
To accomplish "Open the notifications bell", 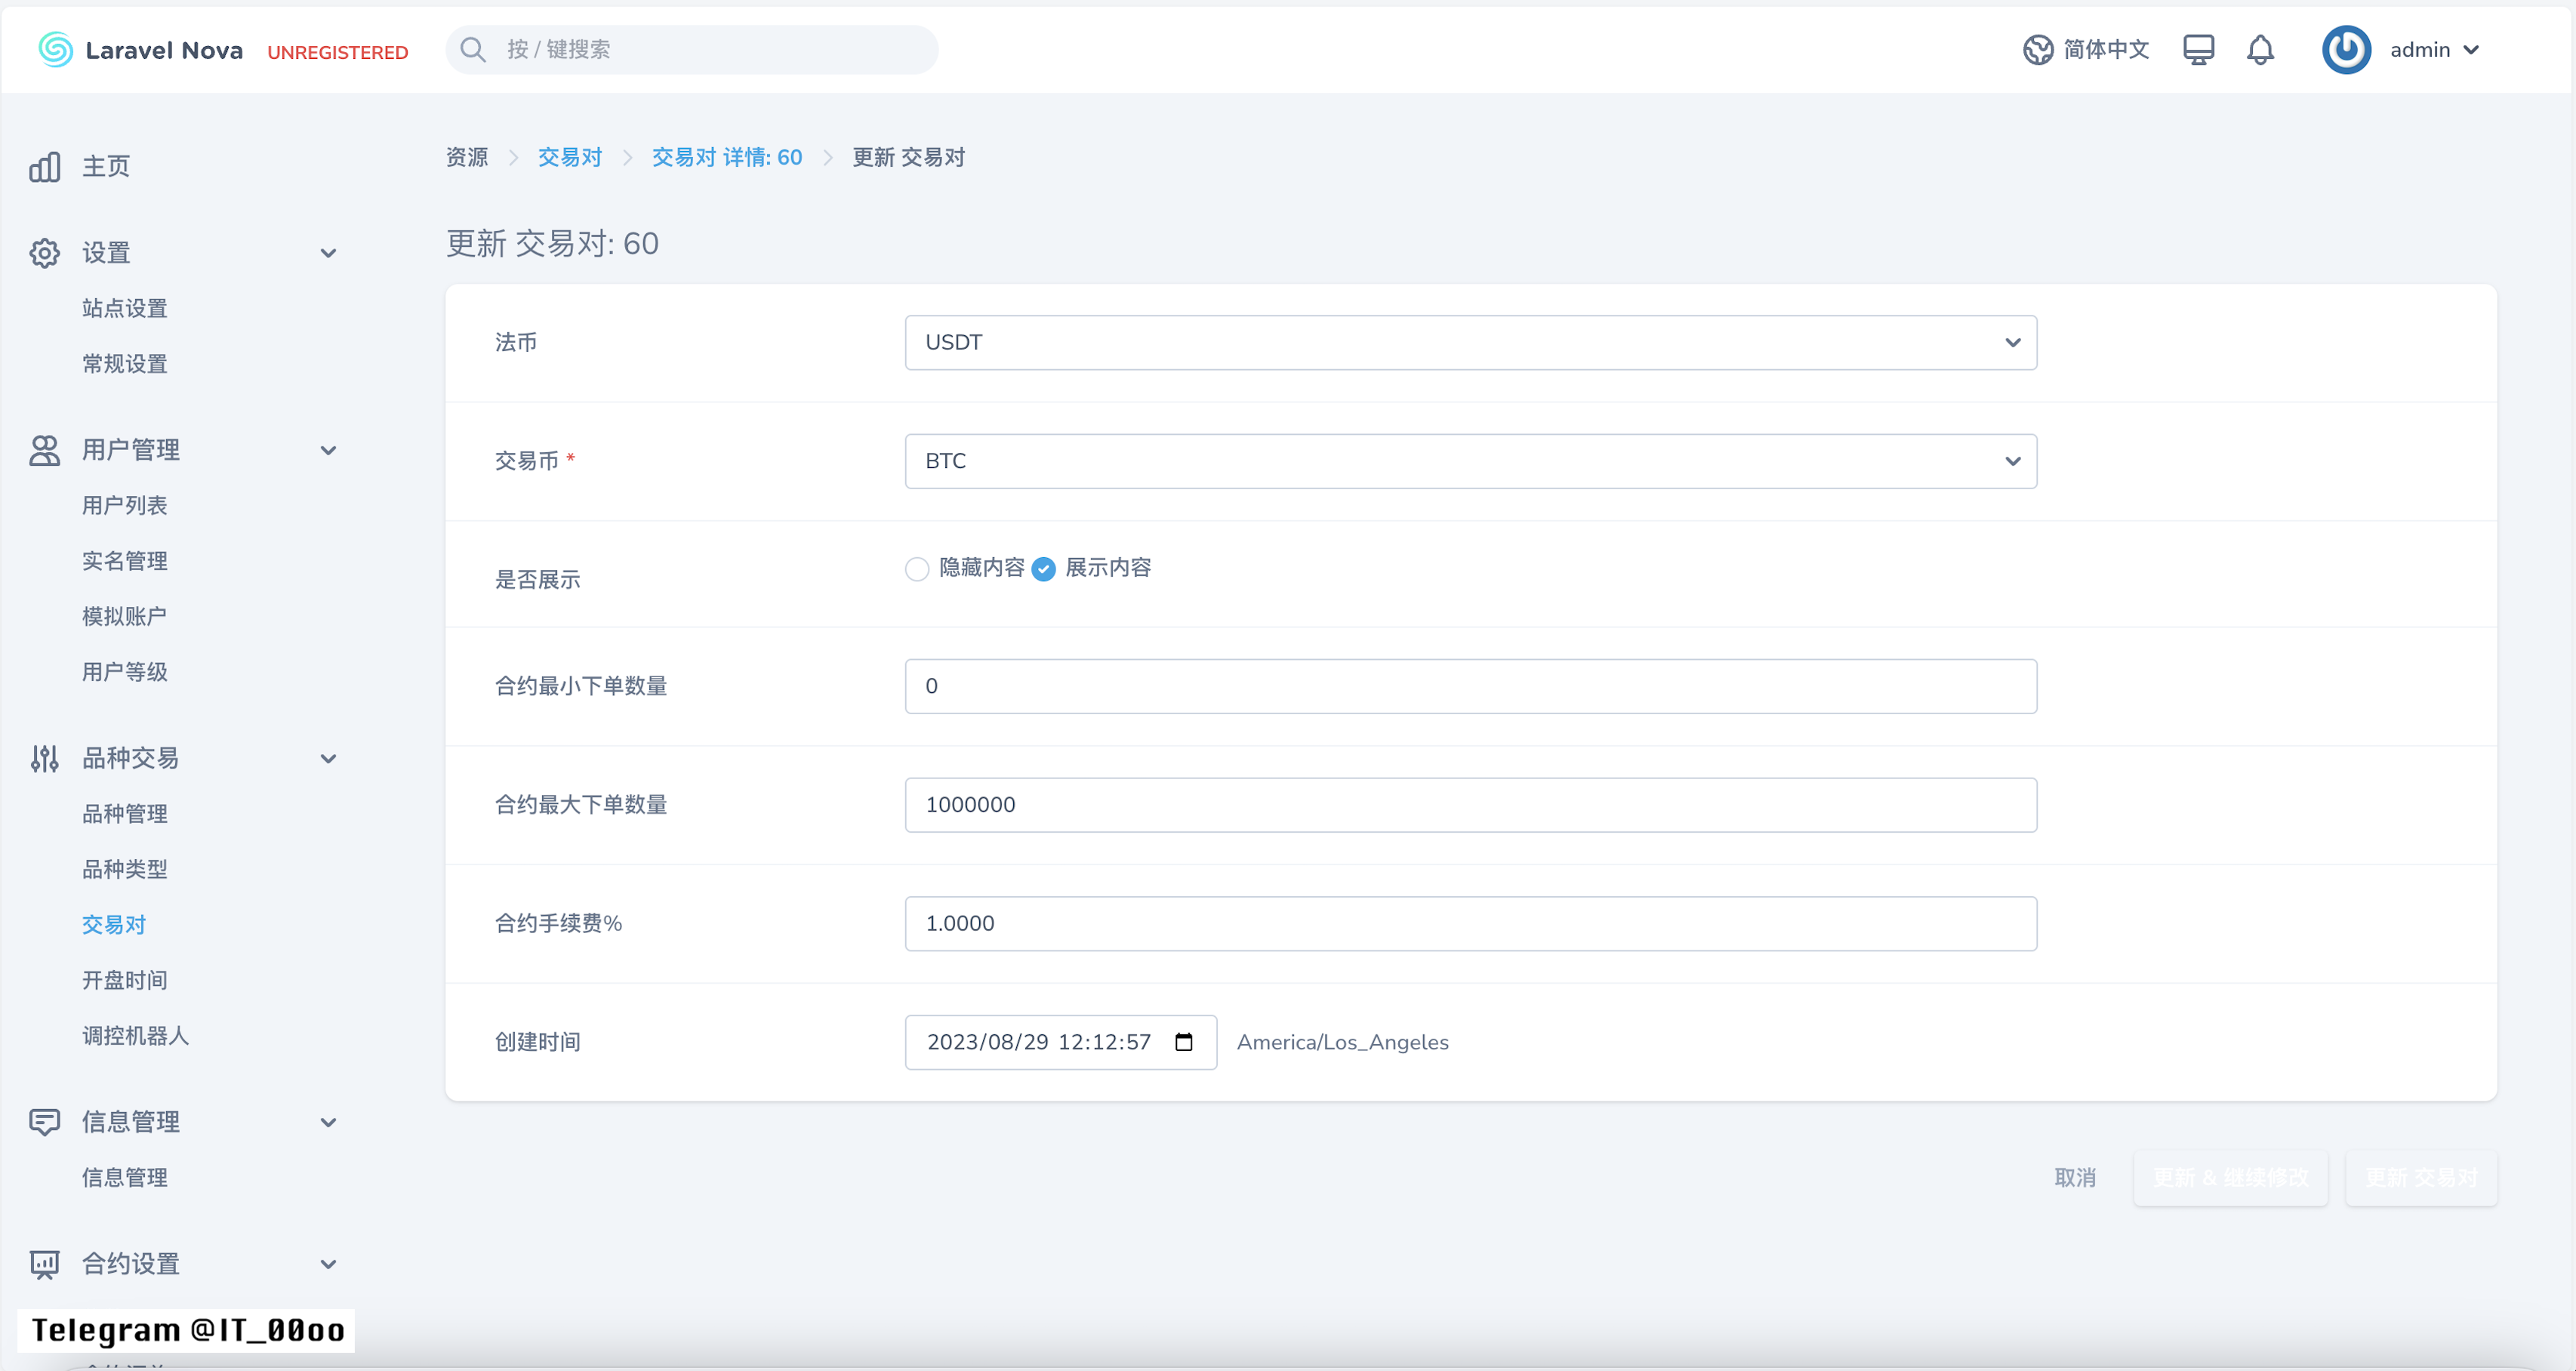I will (2260, 50).
